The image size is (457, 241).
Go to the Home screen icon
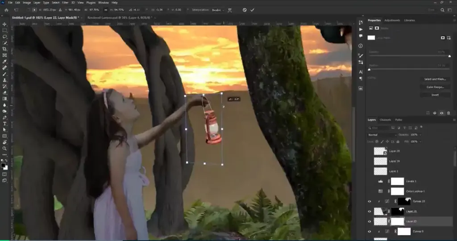6,10
